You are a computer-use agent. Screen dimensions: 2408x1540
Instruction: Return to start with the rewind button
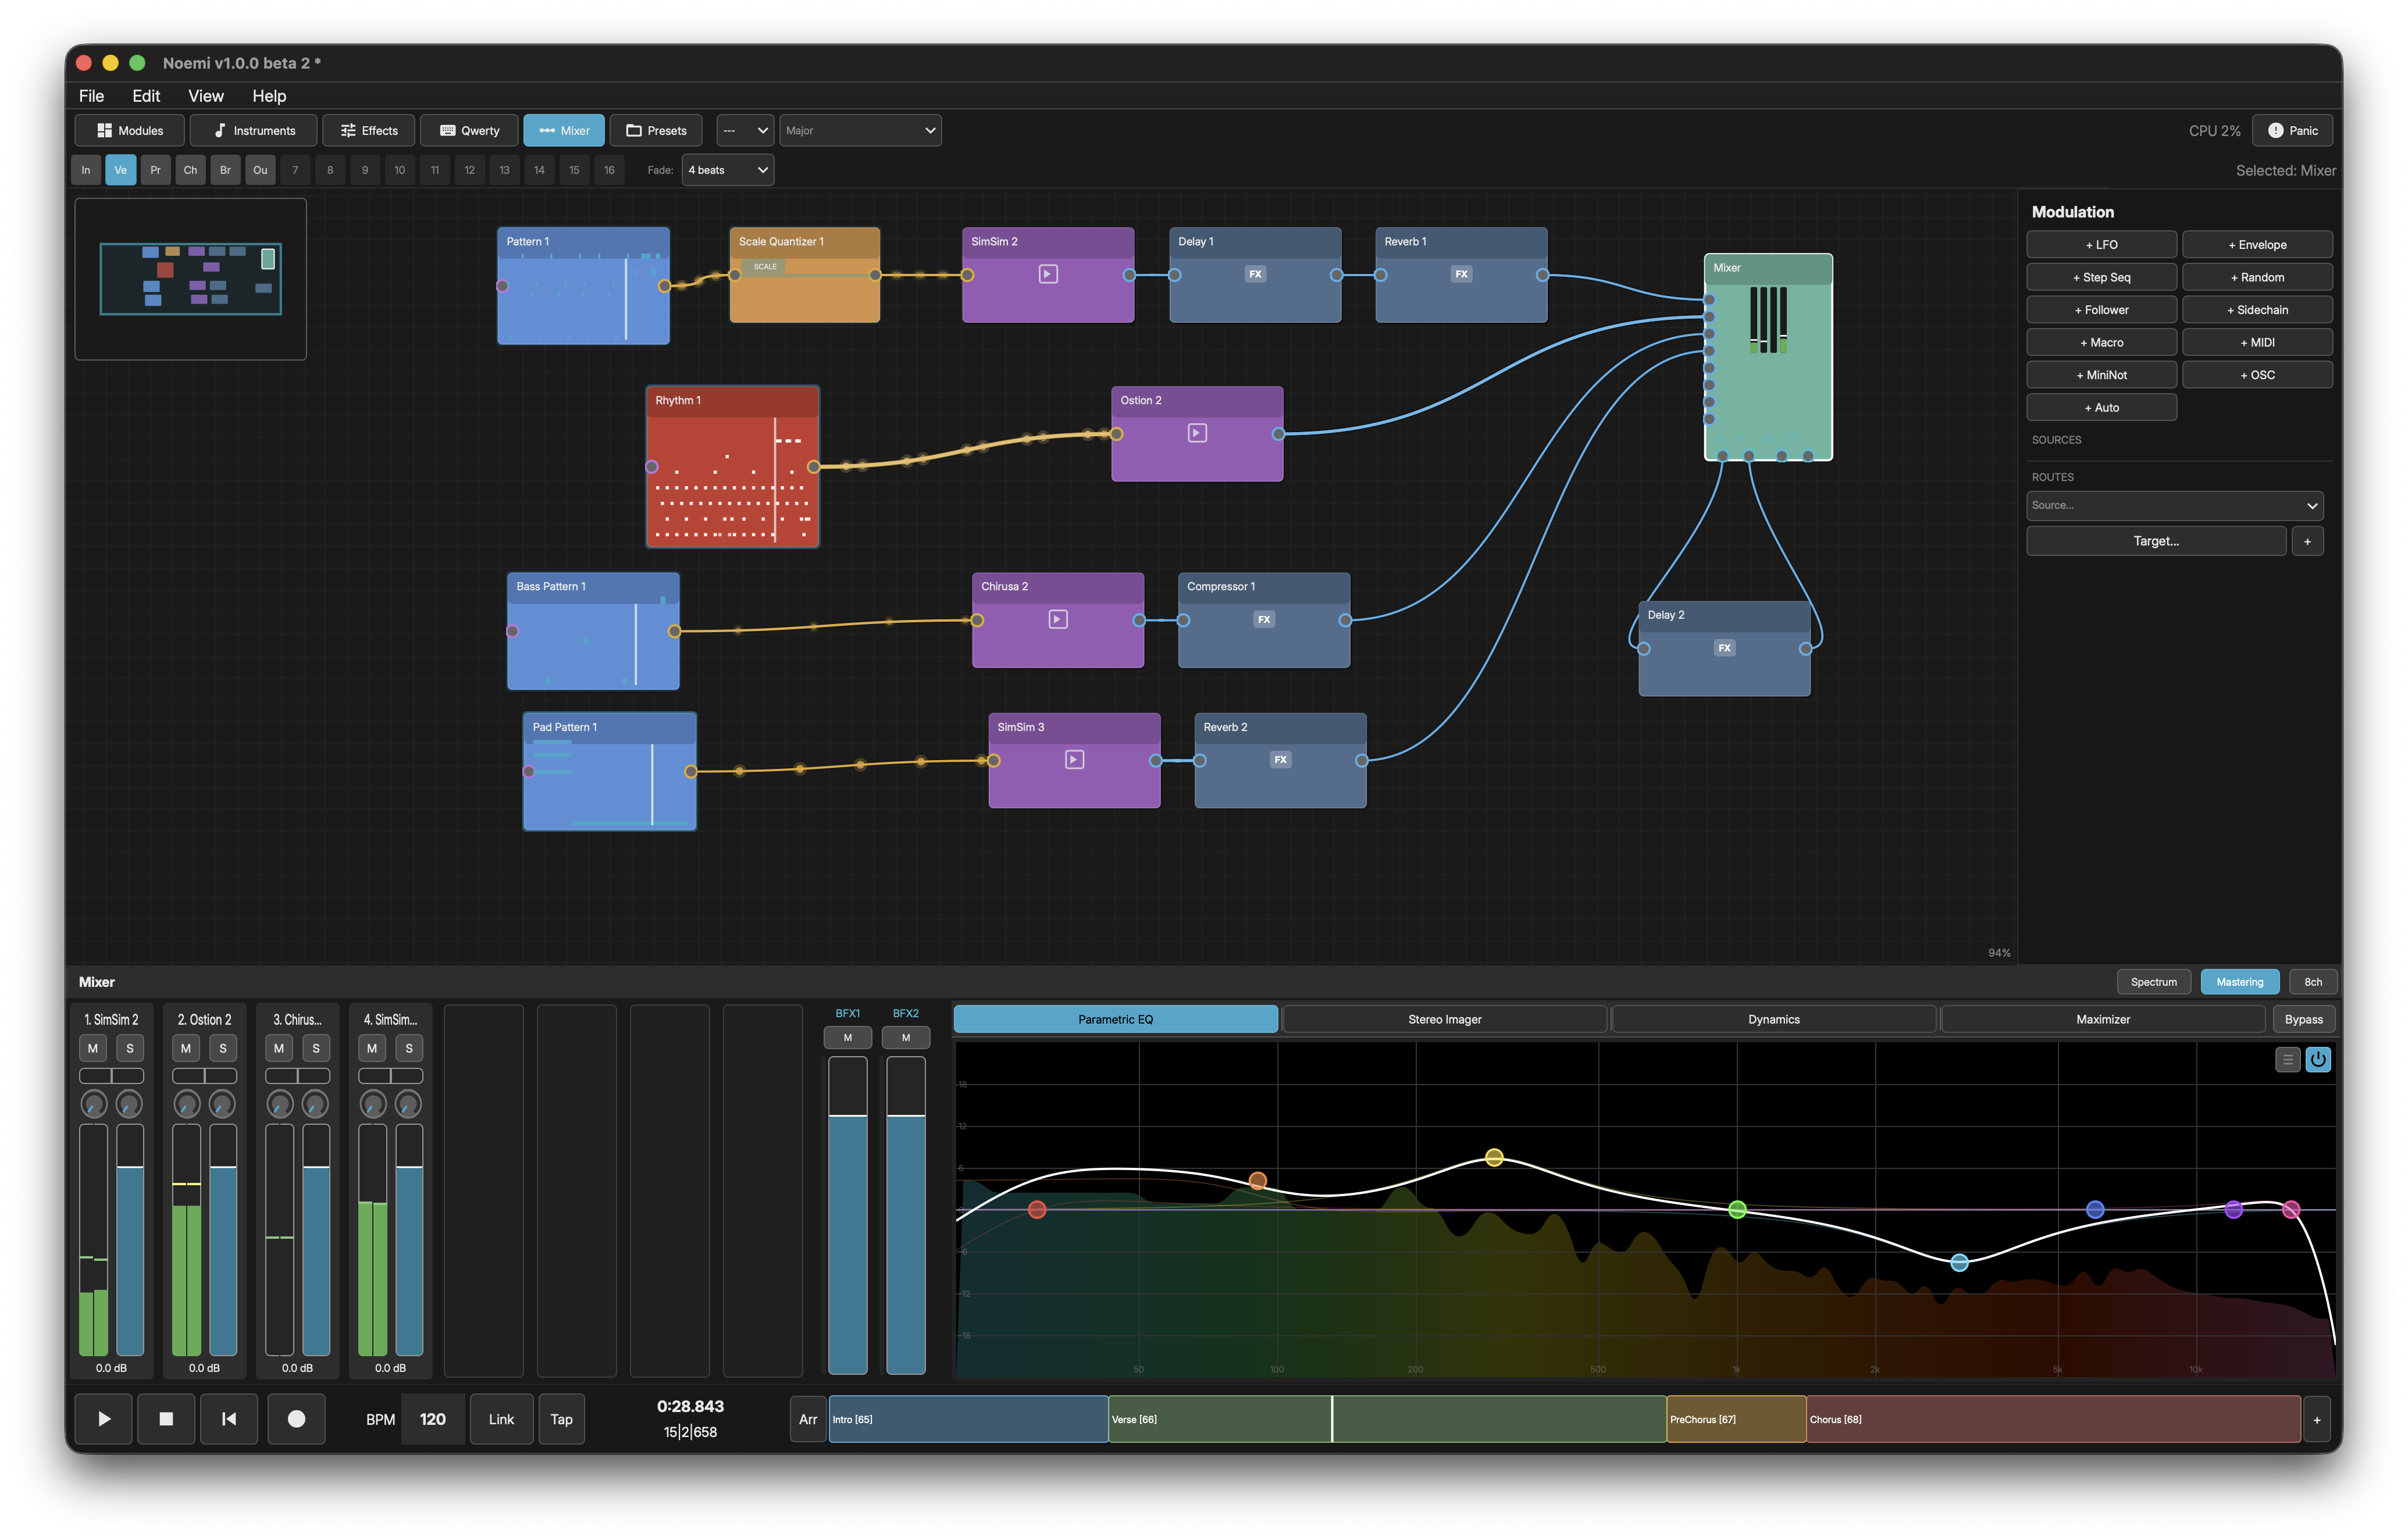(229, 1418)
